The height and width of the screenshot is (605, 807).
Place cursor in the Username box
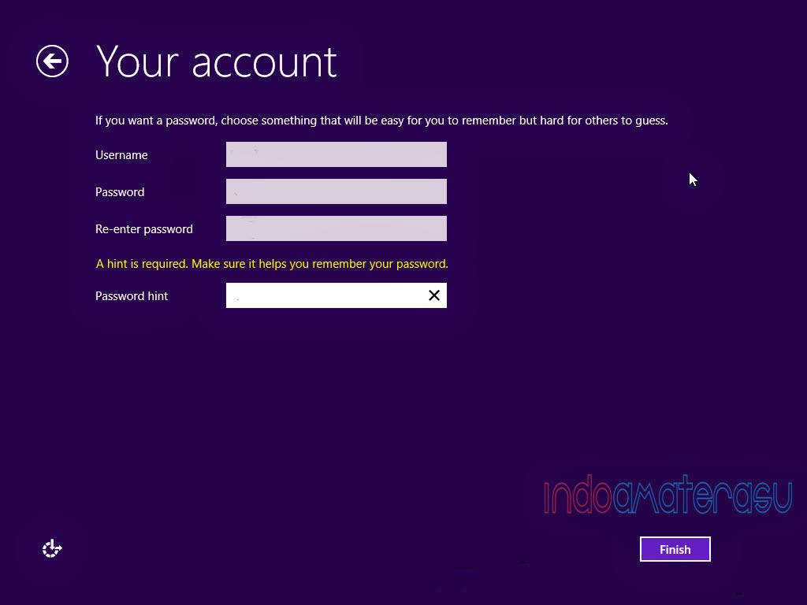coord(337,154)
